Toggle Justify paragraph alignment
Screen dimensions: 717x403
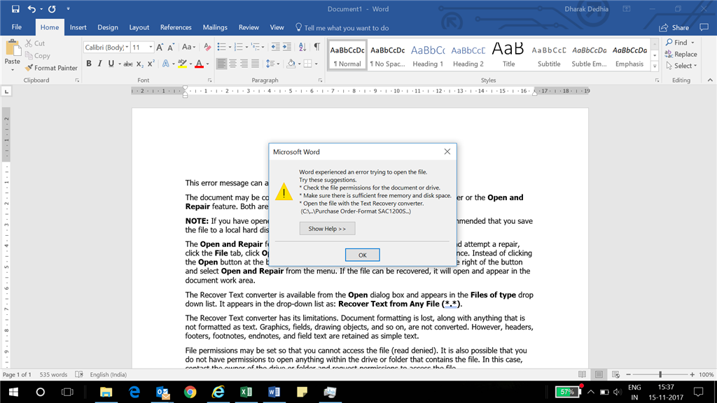tap(255, 64)
